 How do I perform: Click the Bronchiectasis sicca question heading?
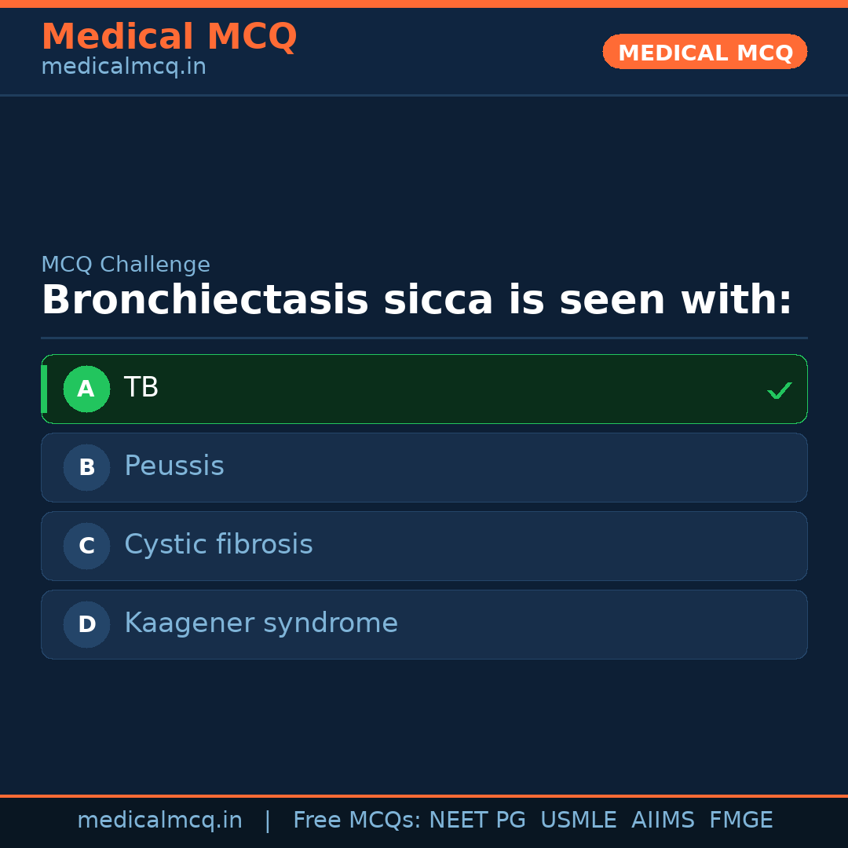(x=416, y=301)
